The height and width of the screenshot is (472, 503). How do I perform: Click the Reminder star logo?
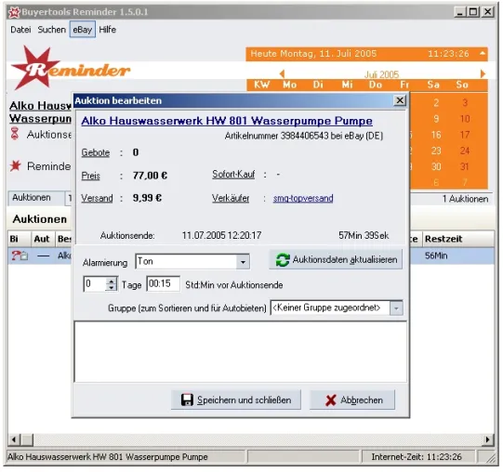[x=35, y=68]
